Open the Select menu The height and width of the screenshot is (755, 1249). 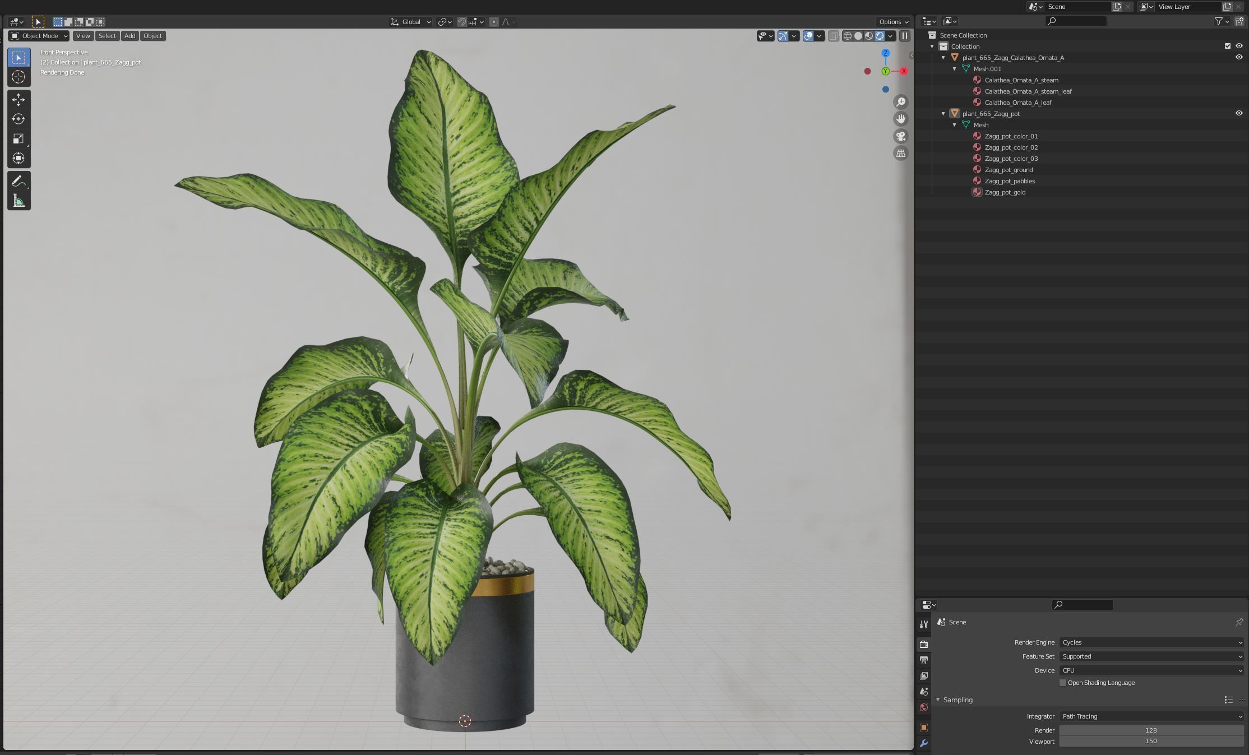click(107, 36)
